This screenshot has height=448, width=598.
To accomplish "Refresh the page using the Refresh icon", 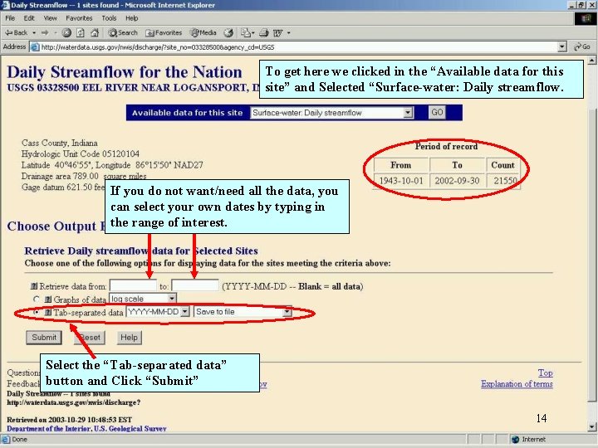I will (x=81, y=32).
